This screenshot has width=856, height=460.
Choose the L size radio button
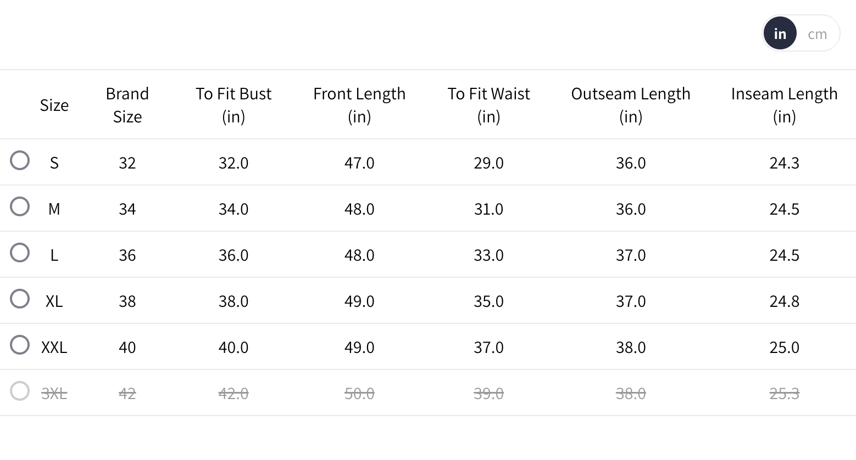point(20,253)
